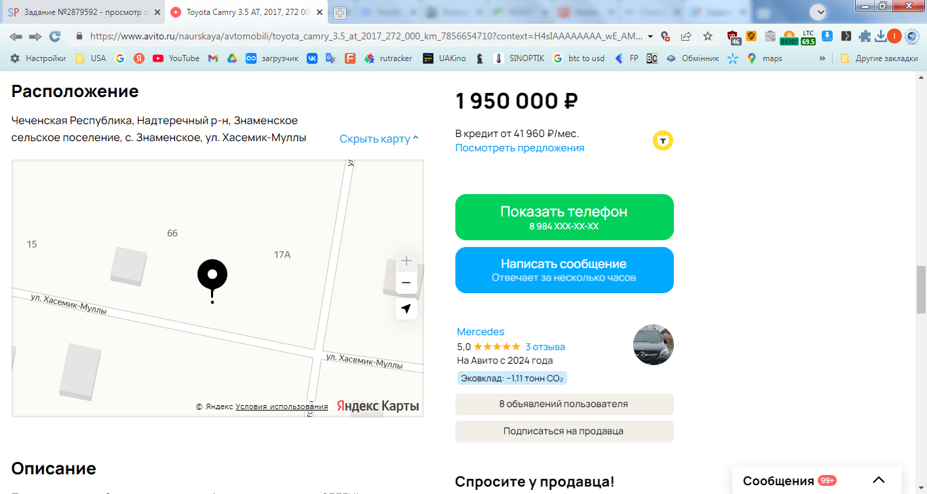927x494 pixels.
Task: Expand the Сообщения chat panel chevron
Action: (x=879, y=480)
